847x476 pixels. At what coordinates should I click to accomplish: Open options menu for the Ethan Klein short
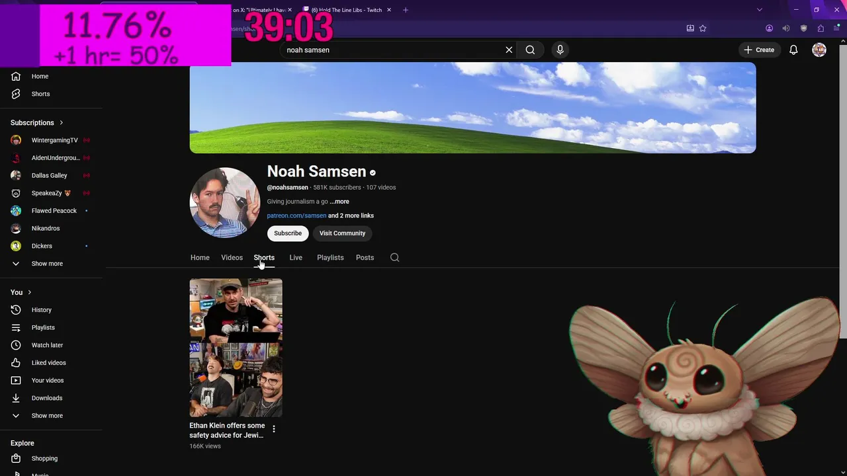[273, 429]
